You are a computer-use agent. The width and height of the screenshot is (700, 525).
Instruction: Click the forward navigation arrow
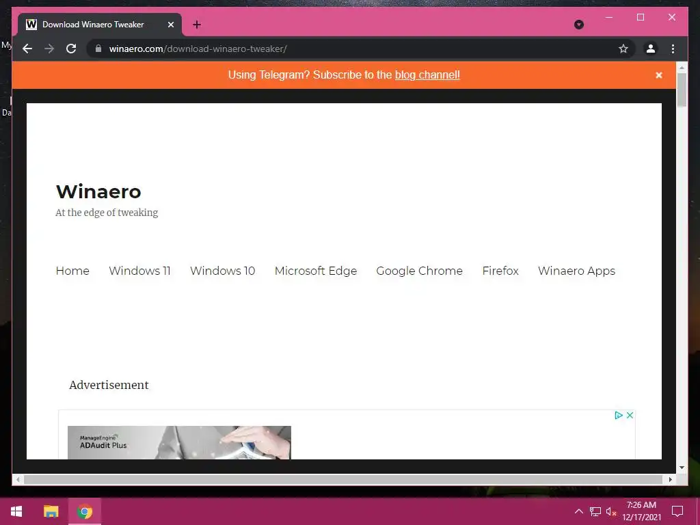point(49,49)
